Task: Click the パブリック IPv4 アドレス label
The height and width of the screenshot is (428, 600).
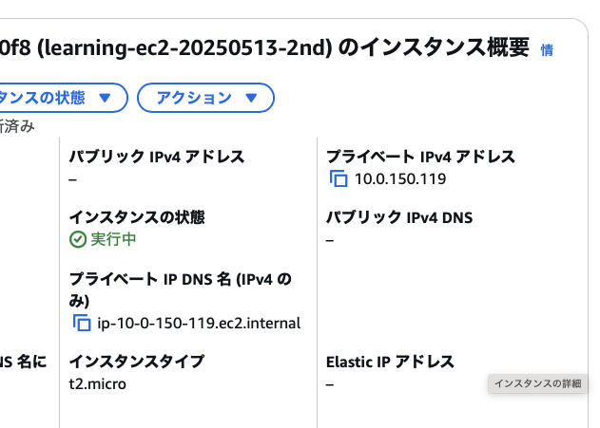Action: point(157,157)
